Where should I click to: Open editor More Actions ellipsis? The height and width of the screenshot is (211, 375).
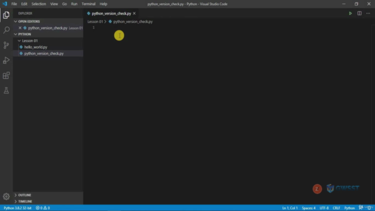click(x=368, y=13)
